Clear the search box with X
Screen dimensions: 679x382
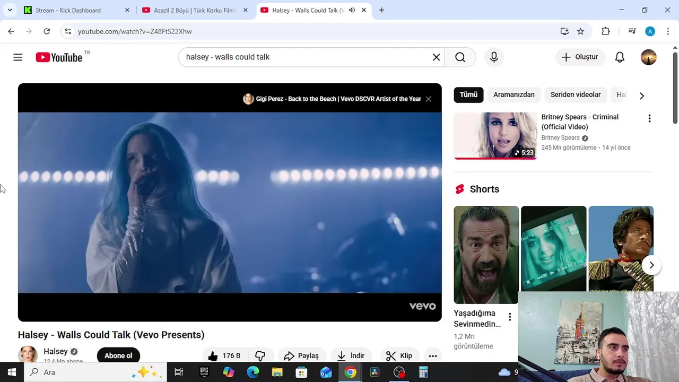click(436, 57)
